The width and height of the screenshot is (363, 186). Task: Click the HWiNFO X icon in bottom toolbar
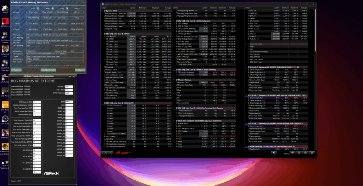click(312, 153)
